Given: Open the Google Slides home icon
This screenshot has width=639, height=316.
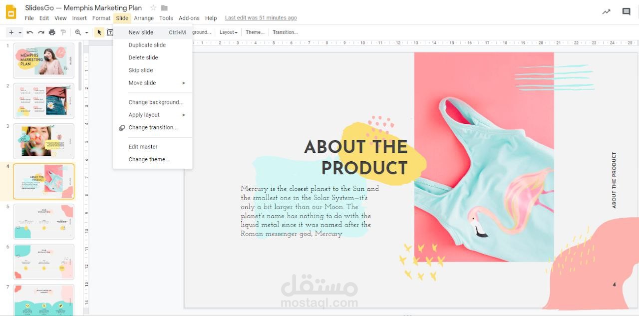Looking at the screenshot, I should [x=11, y=12].
